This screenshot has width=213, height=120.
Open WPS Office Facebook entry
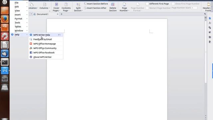46,53
